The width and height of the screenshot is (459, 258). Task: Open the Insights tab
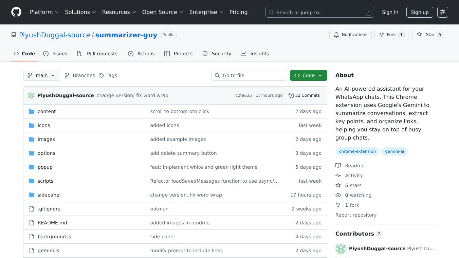click(x=255, y=54)
